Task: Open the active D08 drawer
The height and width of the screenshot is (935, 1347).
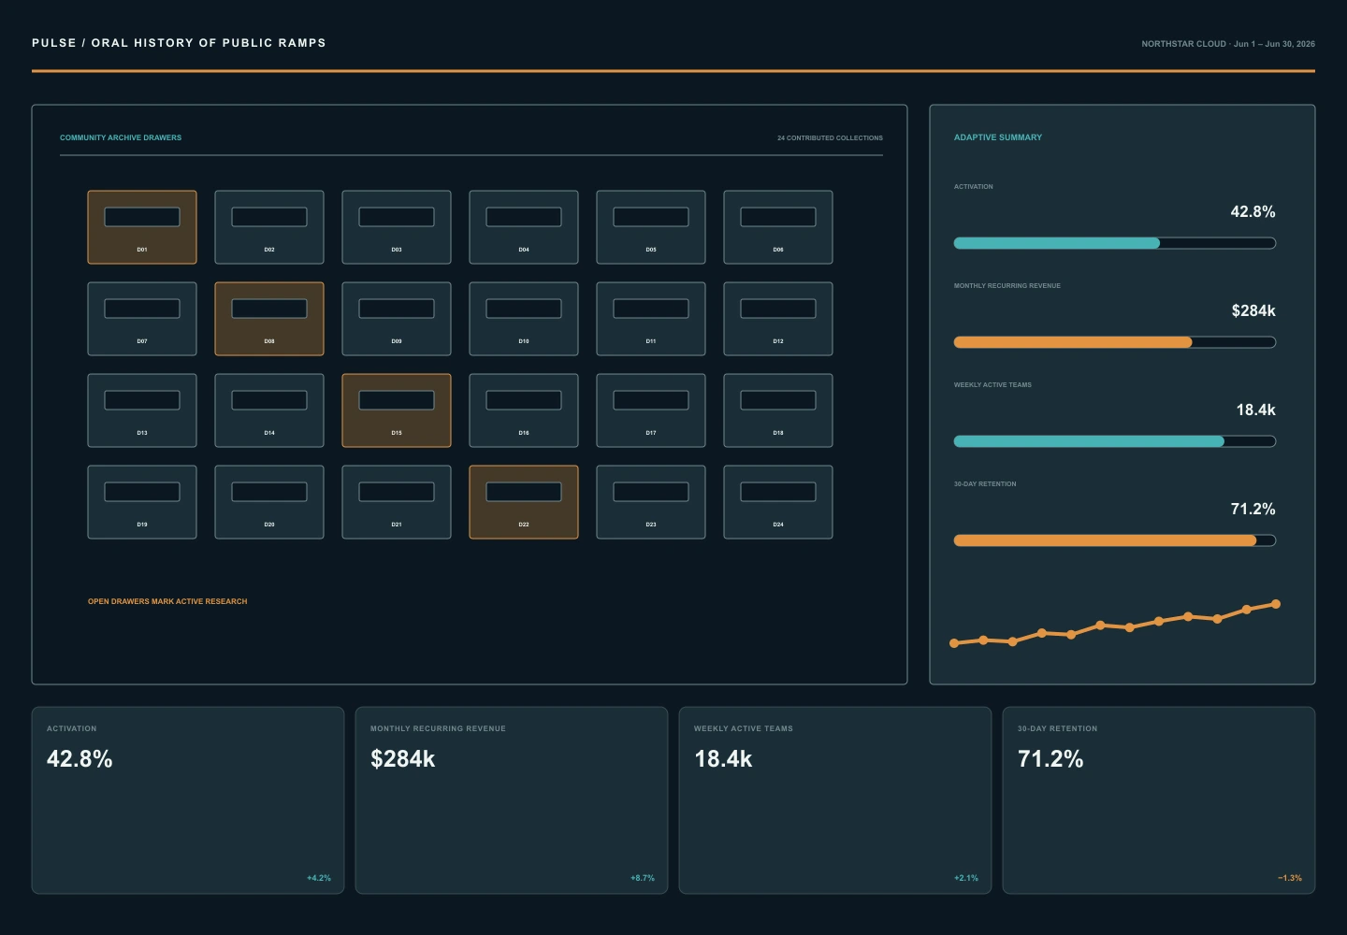Action: (269, 319)
